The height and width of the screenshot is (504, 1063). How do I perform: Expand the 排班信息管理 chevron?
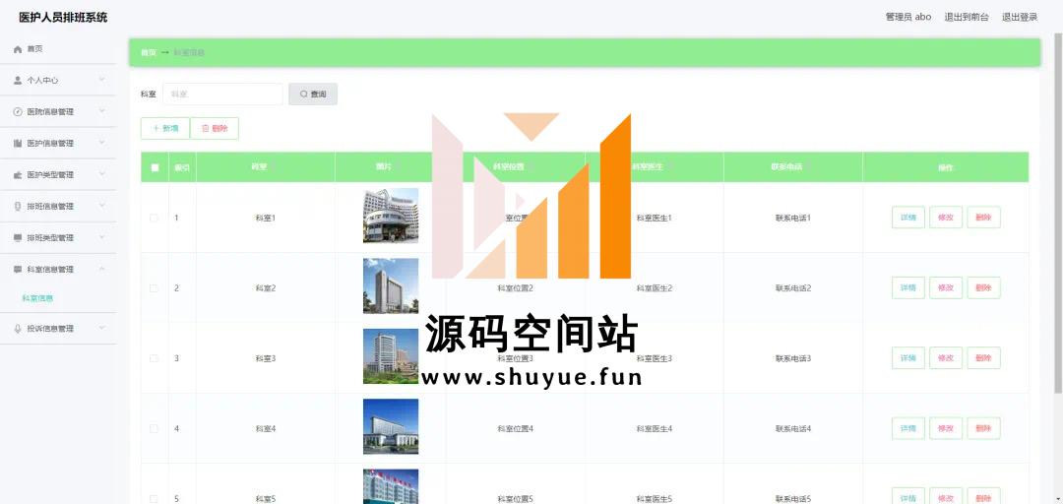click(x=101, y=206)
